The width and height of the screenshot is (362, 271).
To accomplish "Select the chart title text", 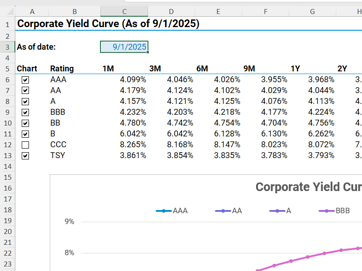I will (x=309, y=187).
